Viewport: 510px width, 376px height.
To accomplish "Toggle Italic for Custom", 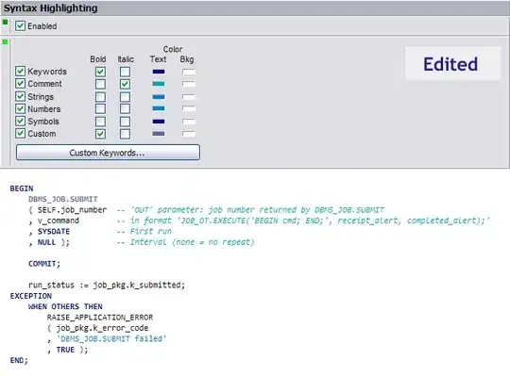I will (x=125, y=134).
